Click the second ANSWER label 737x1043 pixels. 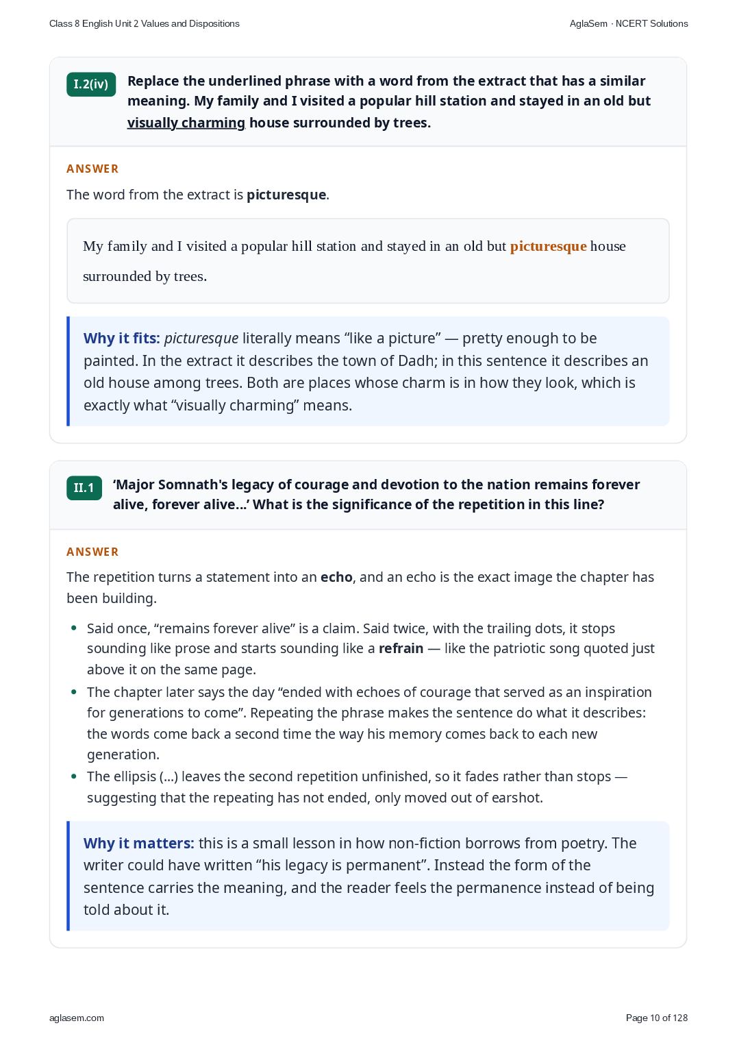point(92,552)
